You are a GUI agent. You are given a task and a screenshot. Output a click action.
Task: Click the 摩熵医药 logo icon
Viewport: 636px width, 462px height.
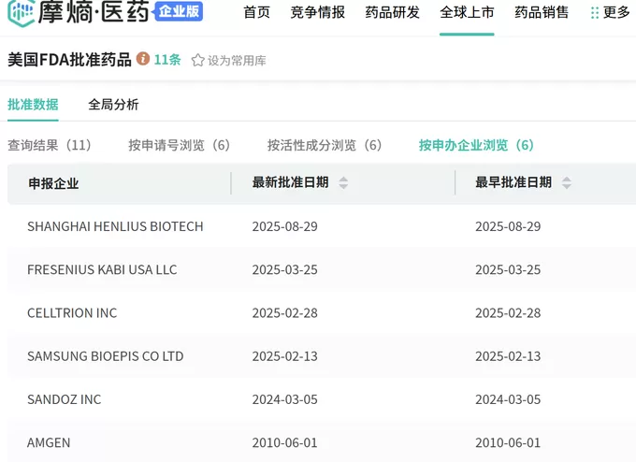(x=21, y=13)
